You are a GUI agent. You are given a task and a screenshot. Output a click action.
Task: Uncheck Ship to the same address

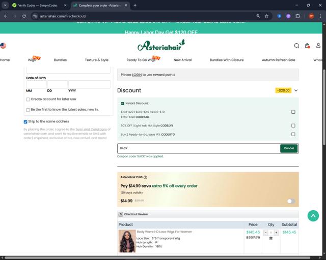25,122
